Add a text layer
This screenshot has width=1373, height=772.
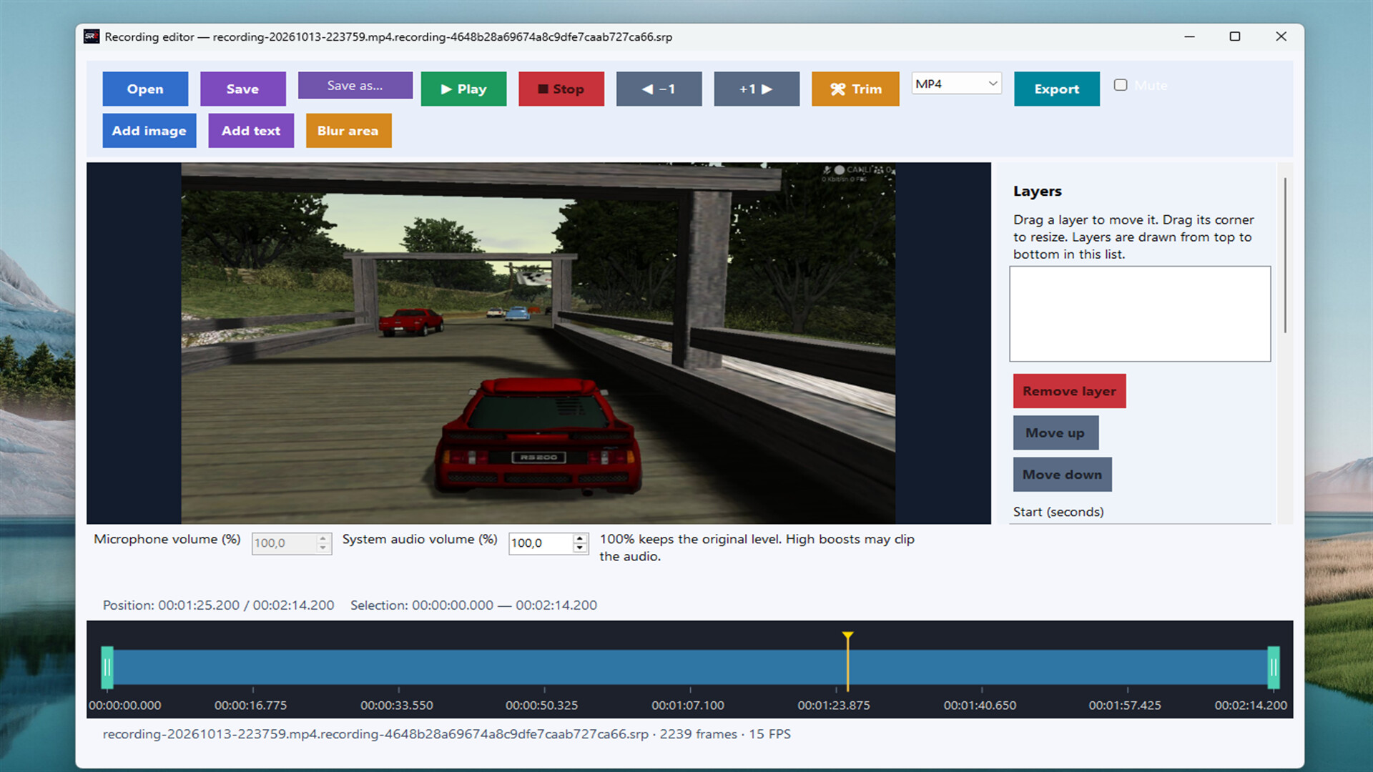coord(251,131)
